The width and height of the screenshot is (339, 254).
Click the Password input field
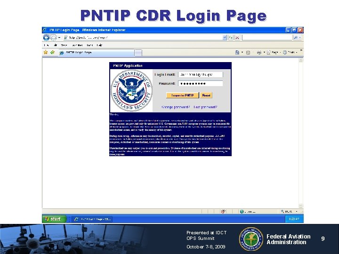tap(201, 83)
